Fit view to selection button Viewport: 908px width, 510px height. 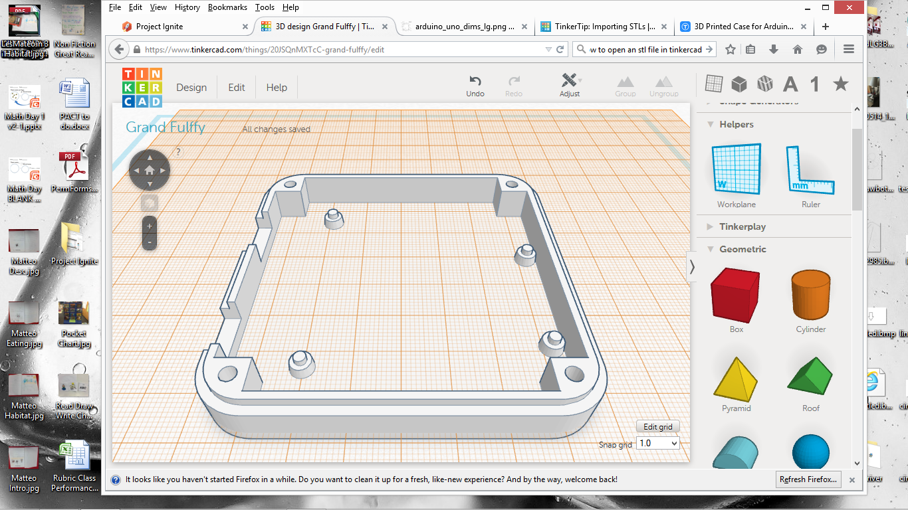pyautogui.click(x=150, y=203)
